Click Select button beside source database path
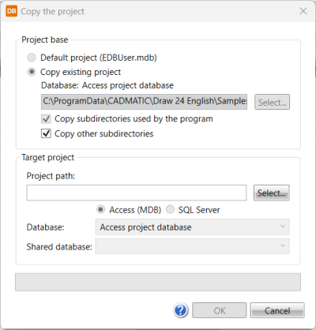The image size is (316, 330). tap(272, 102)
